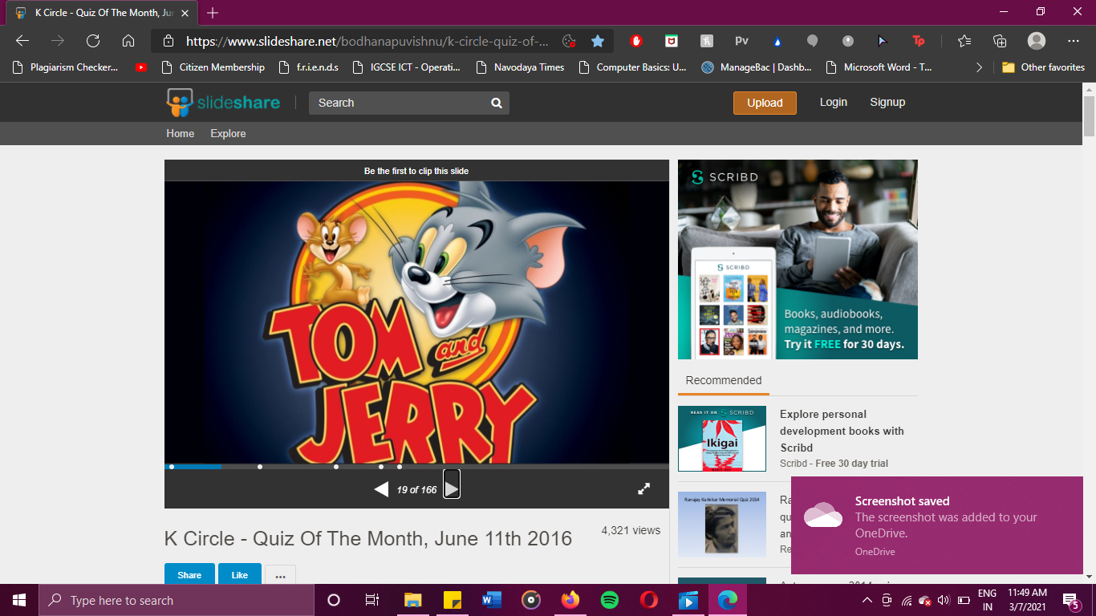Viewport: 1096px width, 616px height.
Task: Open the IGCSE ICT bookmark
Action: [406, 67]
